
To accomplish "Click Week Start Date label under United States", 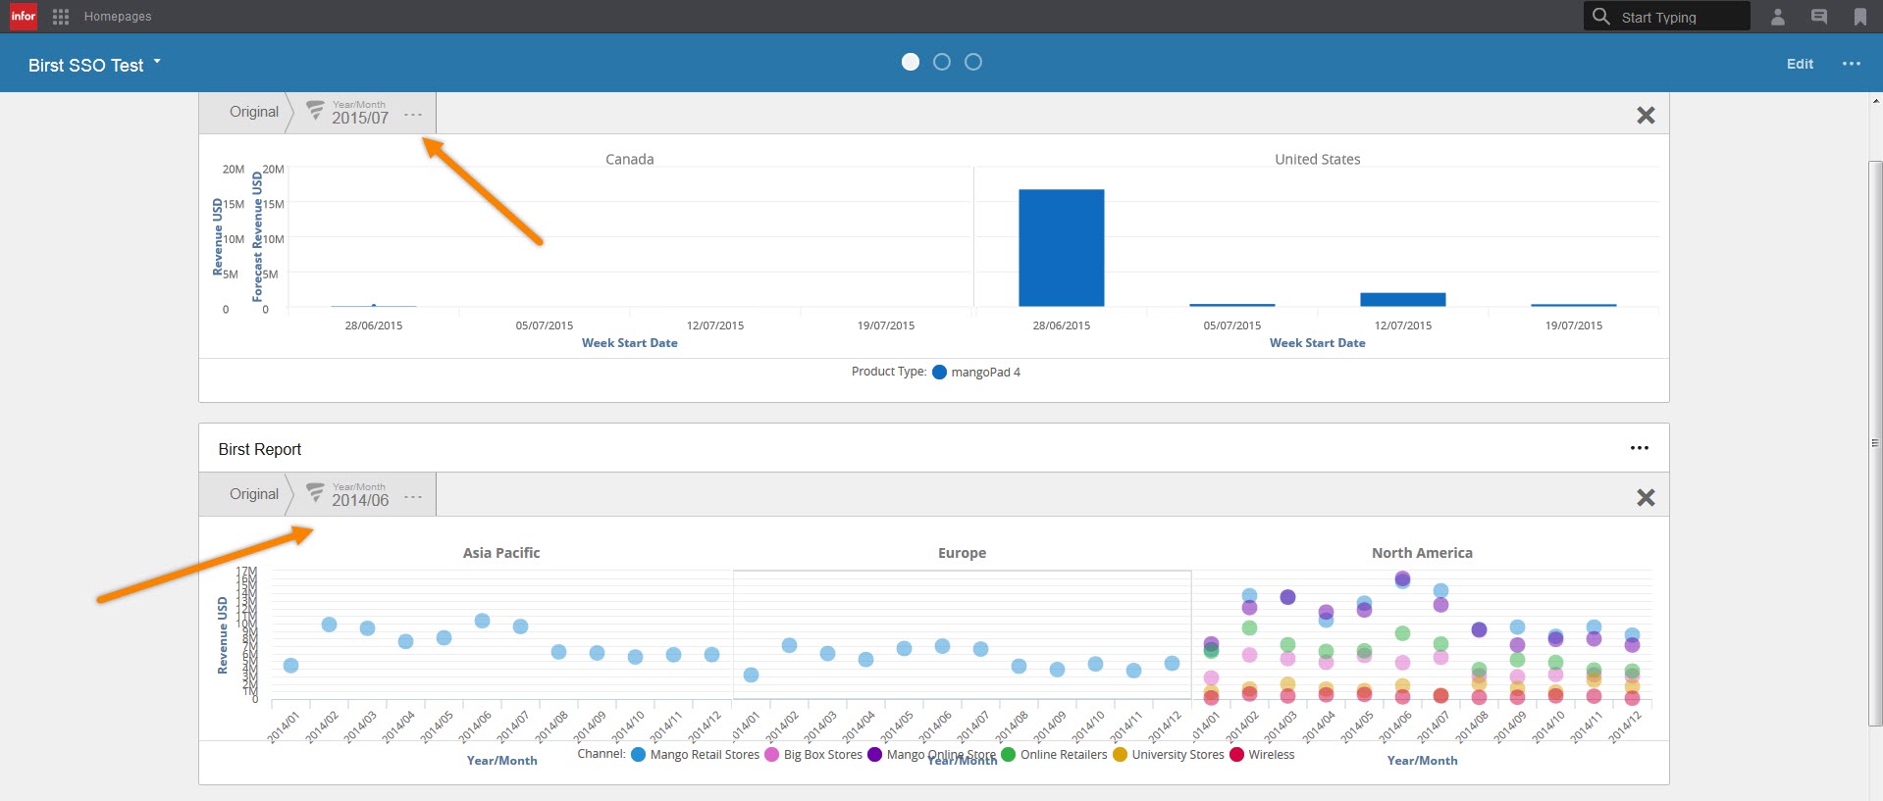I will pyautogui.click(x=1317, y=343).
